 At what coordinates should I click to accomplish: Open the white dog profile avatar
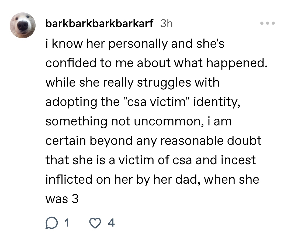(23, 25)
